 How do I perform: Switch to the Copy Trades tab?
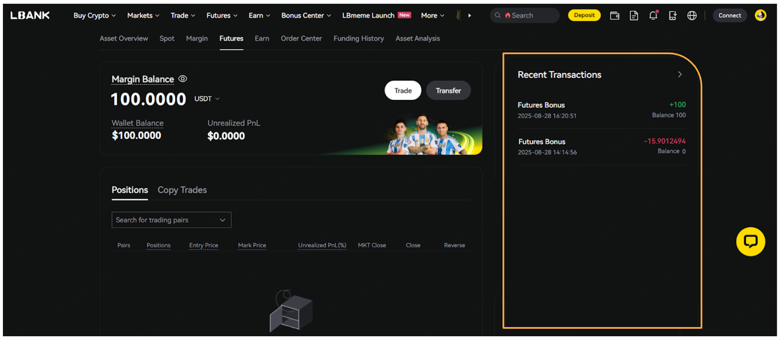[x=182, y=190]
